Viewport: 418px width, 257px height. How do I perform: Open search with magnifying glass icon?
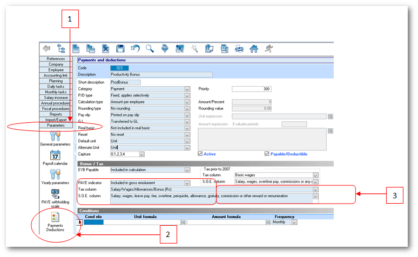(x=150, y=48)
